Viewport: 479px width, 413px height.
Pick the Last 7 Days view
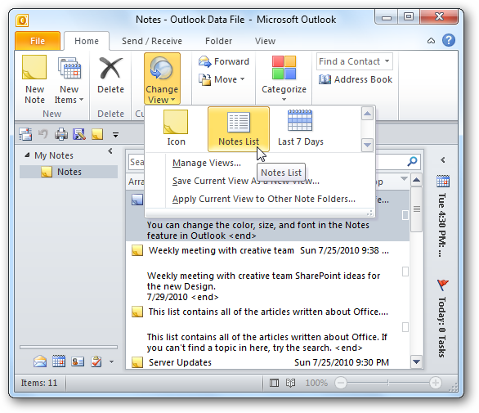(x=301, y=128)
